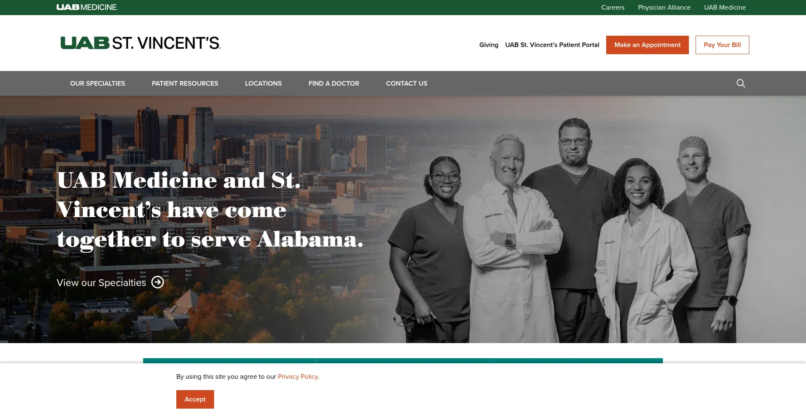Open UAB St. Vincent's Patient Portal link
Image resolution: width=806 pixels, height=417 pixels.
point(552,45)
